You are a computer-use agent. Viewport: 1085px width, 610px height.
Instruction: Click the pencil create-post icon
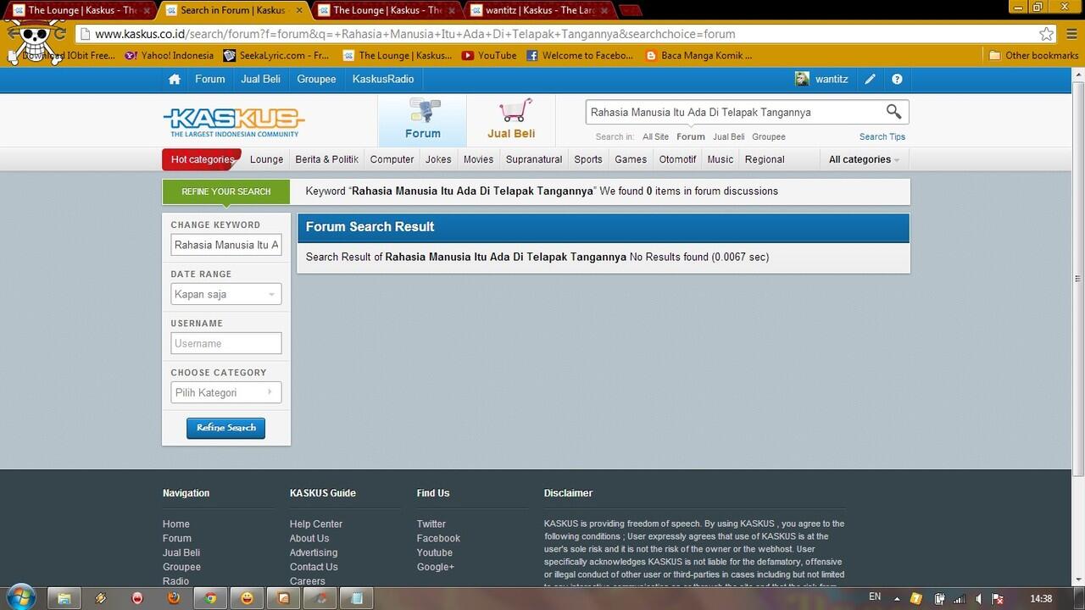pos(870,79)
